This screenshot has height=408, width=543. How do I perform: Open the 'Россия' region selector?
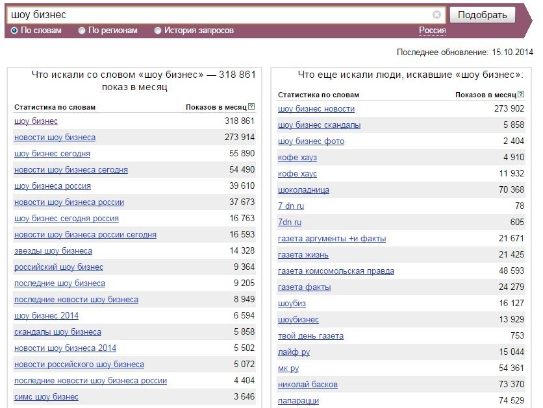(x=432, y=30)
